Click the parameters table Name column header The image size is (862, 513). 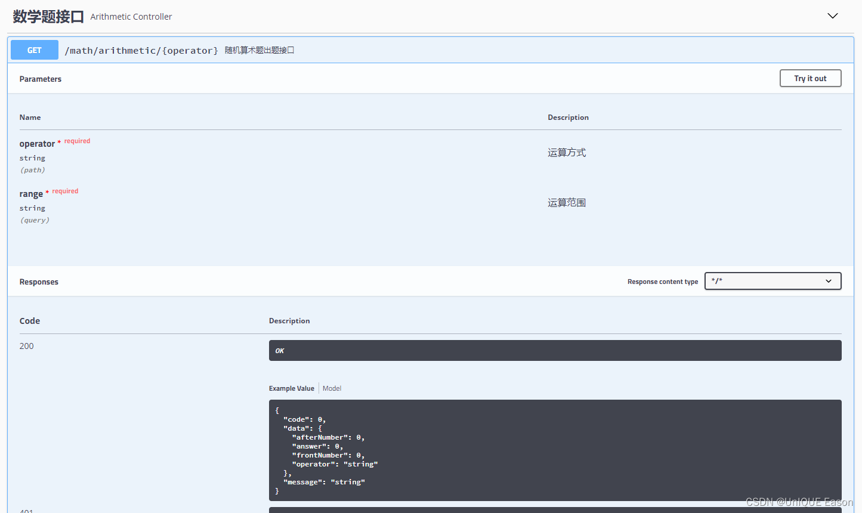click(x=30, y=118)
